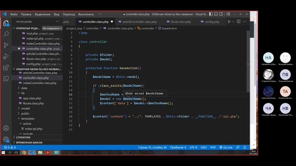Open Route.class.php in the lib folder
The height and width of the screenshot is (166, 296).
37,103
